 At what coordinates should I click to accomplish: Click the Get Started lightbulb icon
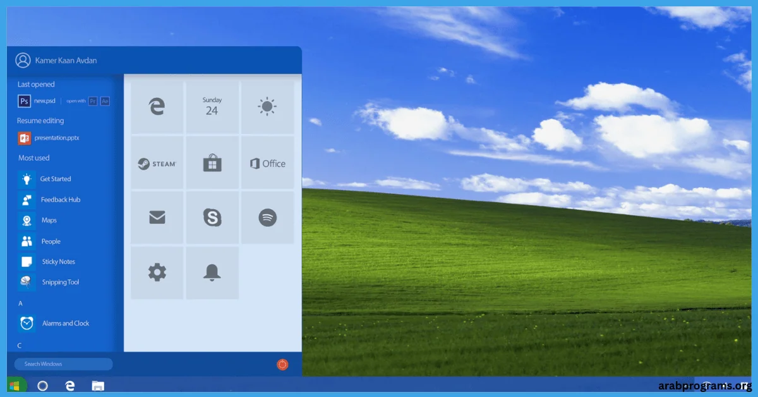(x=27, y=179)
